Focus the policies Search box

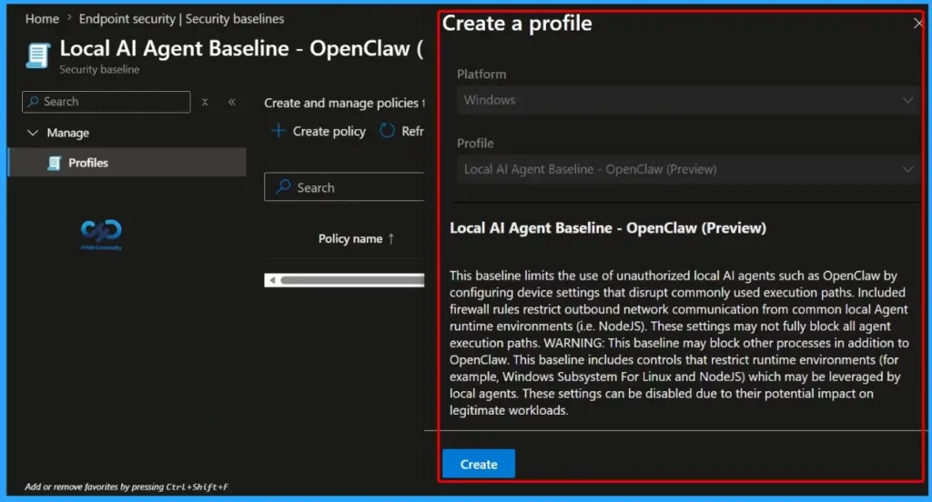[345, 187]
